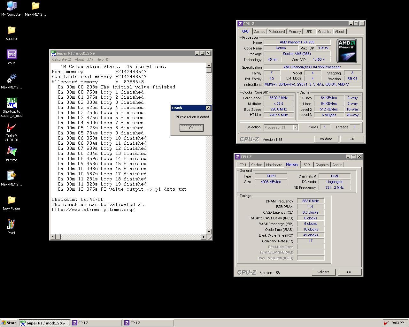409x327 pixels.
Task: Click the 'Loop 19 finished' line in Super PI
Action: [102, 184]
